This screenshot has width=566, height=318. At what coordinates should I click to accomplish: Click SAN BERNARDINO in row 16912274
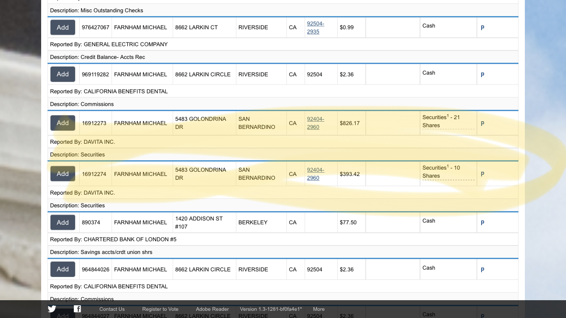(257, 174)
